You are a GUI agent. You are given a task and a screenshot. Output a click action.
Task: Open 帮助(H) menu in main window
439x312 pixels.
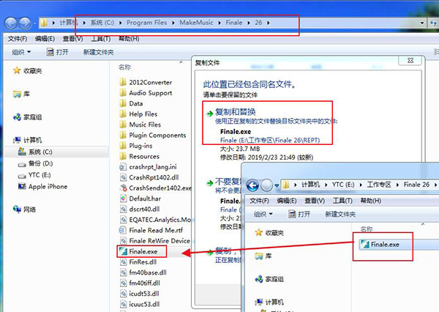point(129,39)
